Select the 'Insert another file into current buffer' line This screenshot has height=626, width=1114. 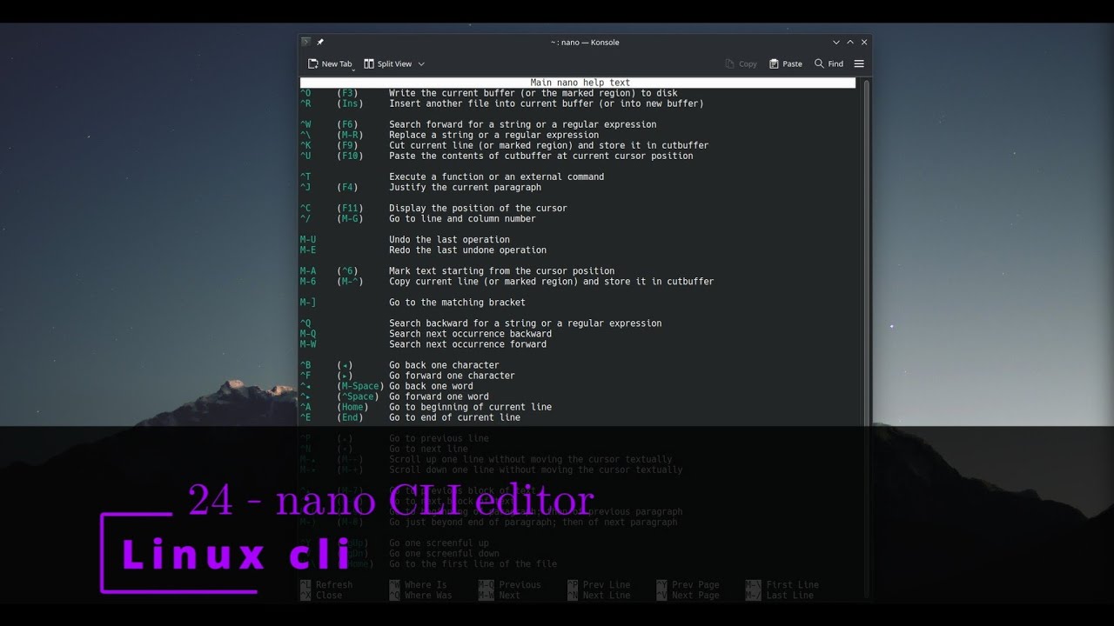point(546,103)
